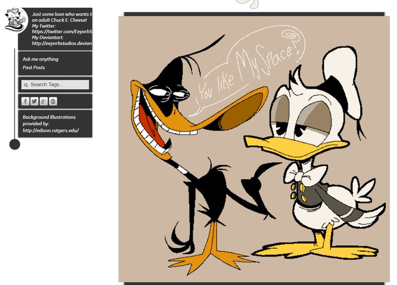This screenshot has height=285, width=397.
Task: Open the Twitter share icon
Action: 34,102
